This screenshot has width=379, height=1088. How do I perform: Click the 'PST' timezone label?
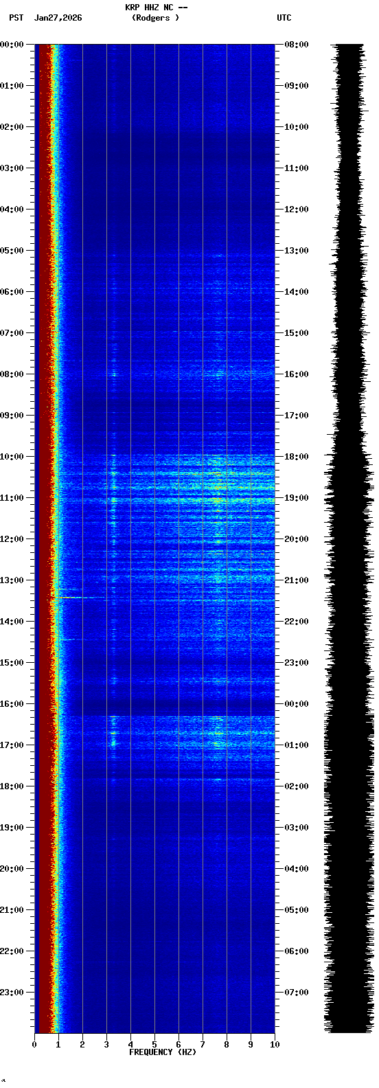click(16, 18)
